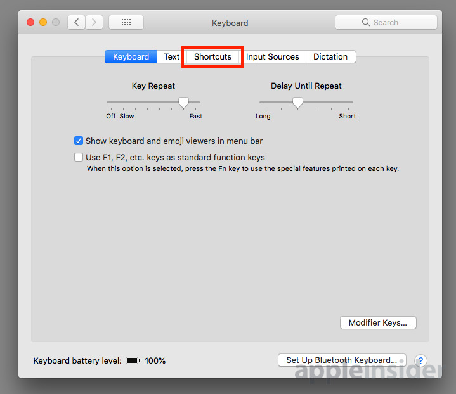Click the Keyboard battery level label
Viewport: 456px width, 394px height.
pos(77,360)
